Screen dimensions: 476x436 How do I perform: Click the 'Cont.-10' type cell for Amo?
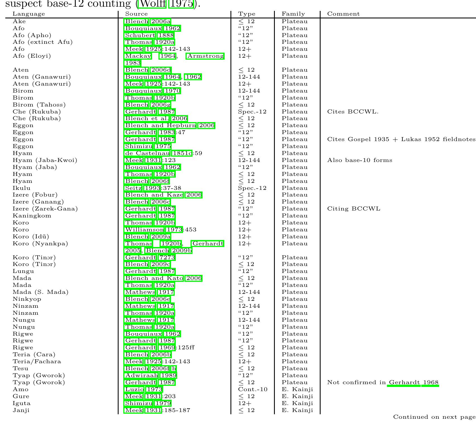tap(253, 389)
